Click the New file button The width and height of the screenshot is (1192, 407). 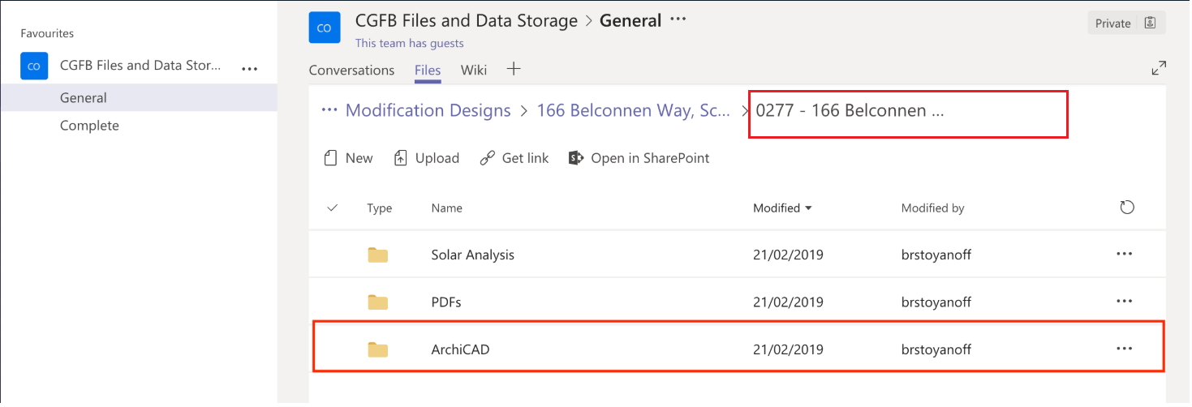[348, 158]
